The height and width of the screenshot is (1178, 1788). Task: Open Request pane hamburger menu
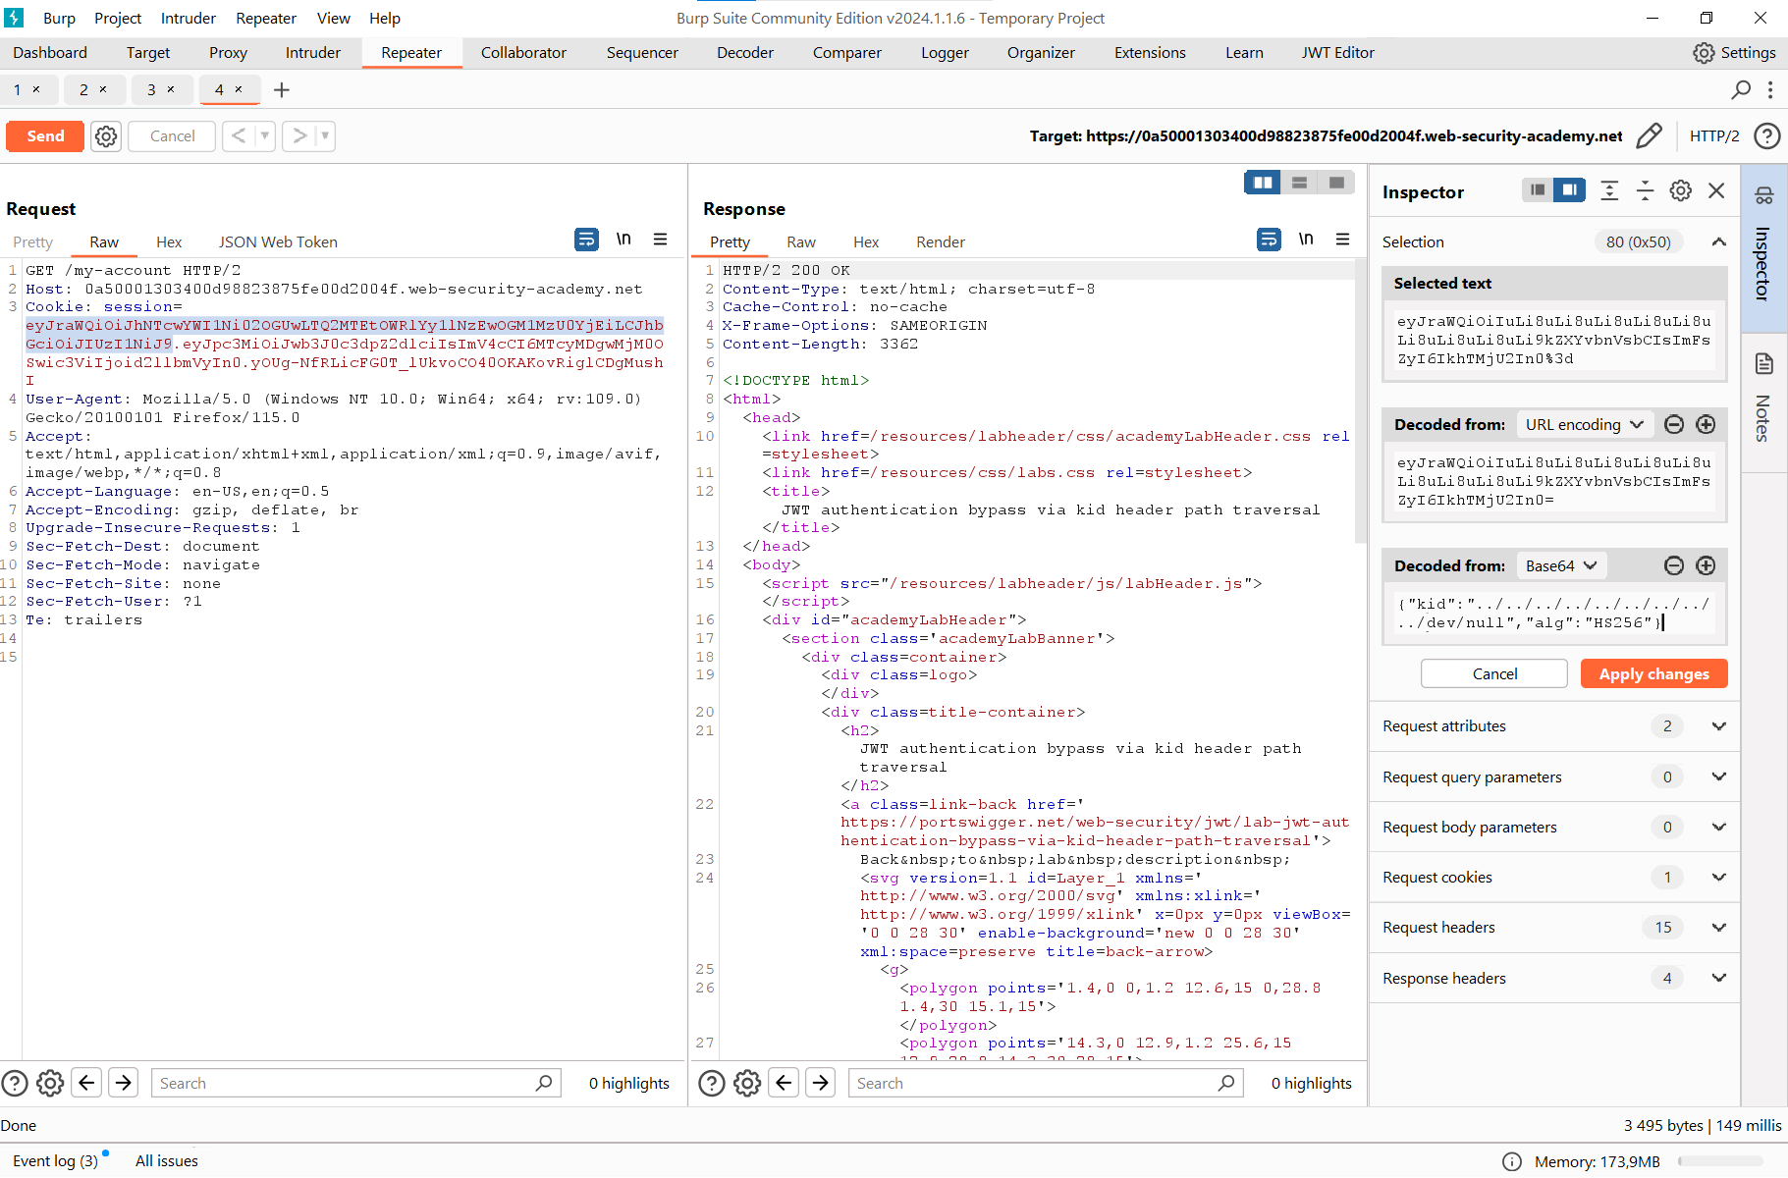[661, 240]
